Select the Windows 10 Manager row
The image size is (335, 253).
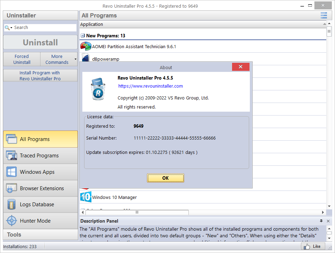coord(203,197)
